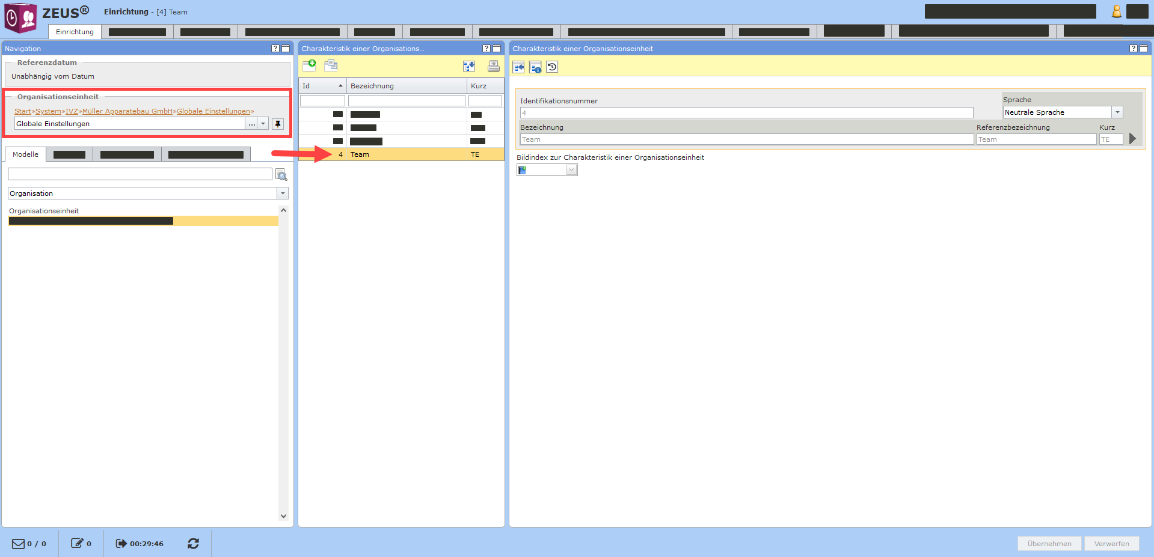
Task: Select the Einrichtung main tab
Action: pyautogui.click(x=75, y=32)
